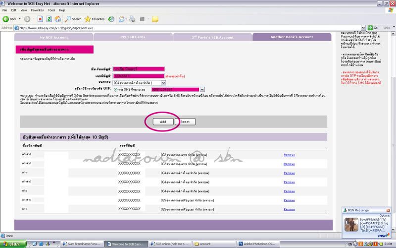The height and width of the screenshot is (248, 396).
Task: Click the gray Edit toolbar icon
Action: (142, 19)
